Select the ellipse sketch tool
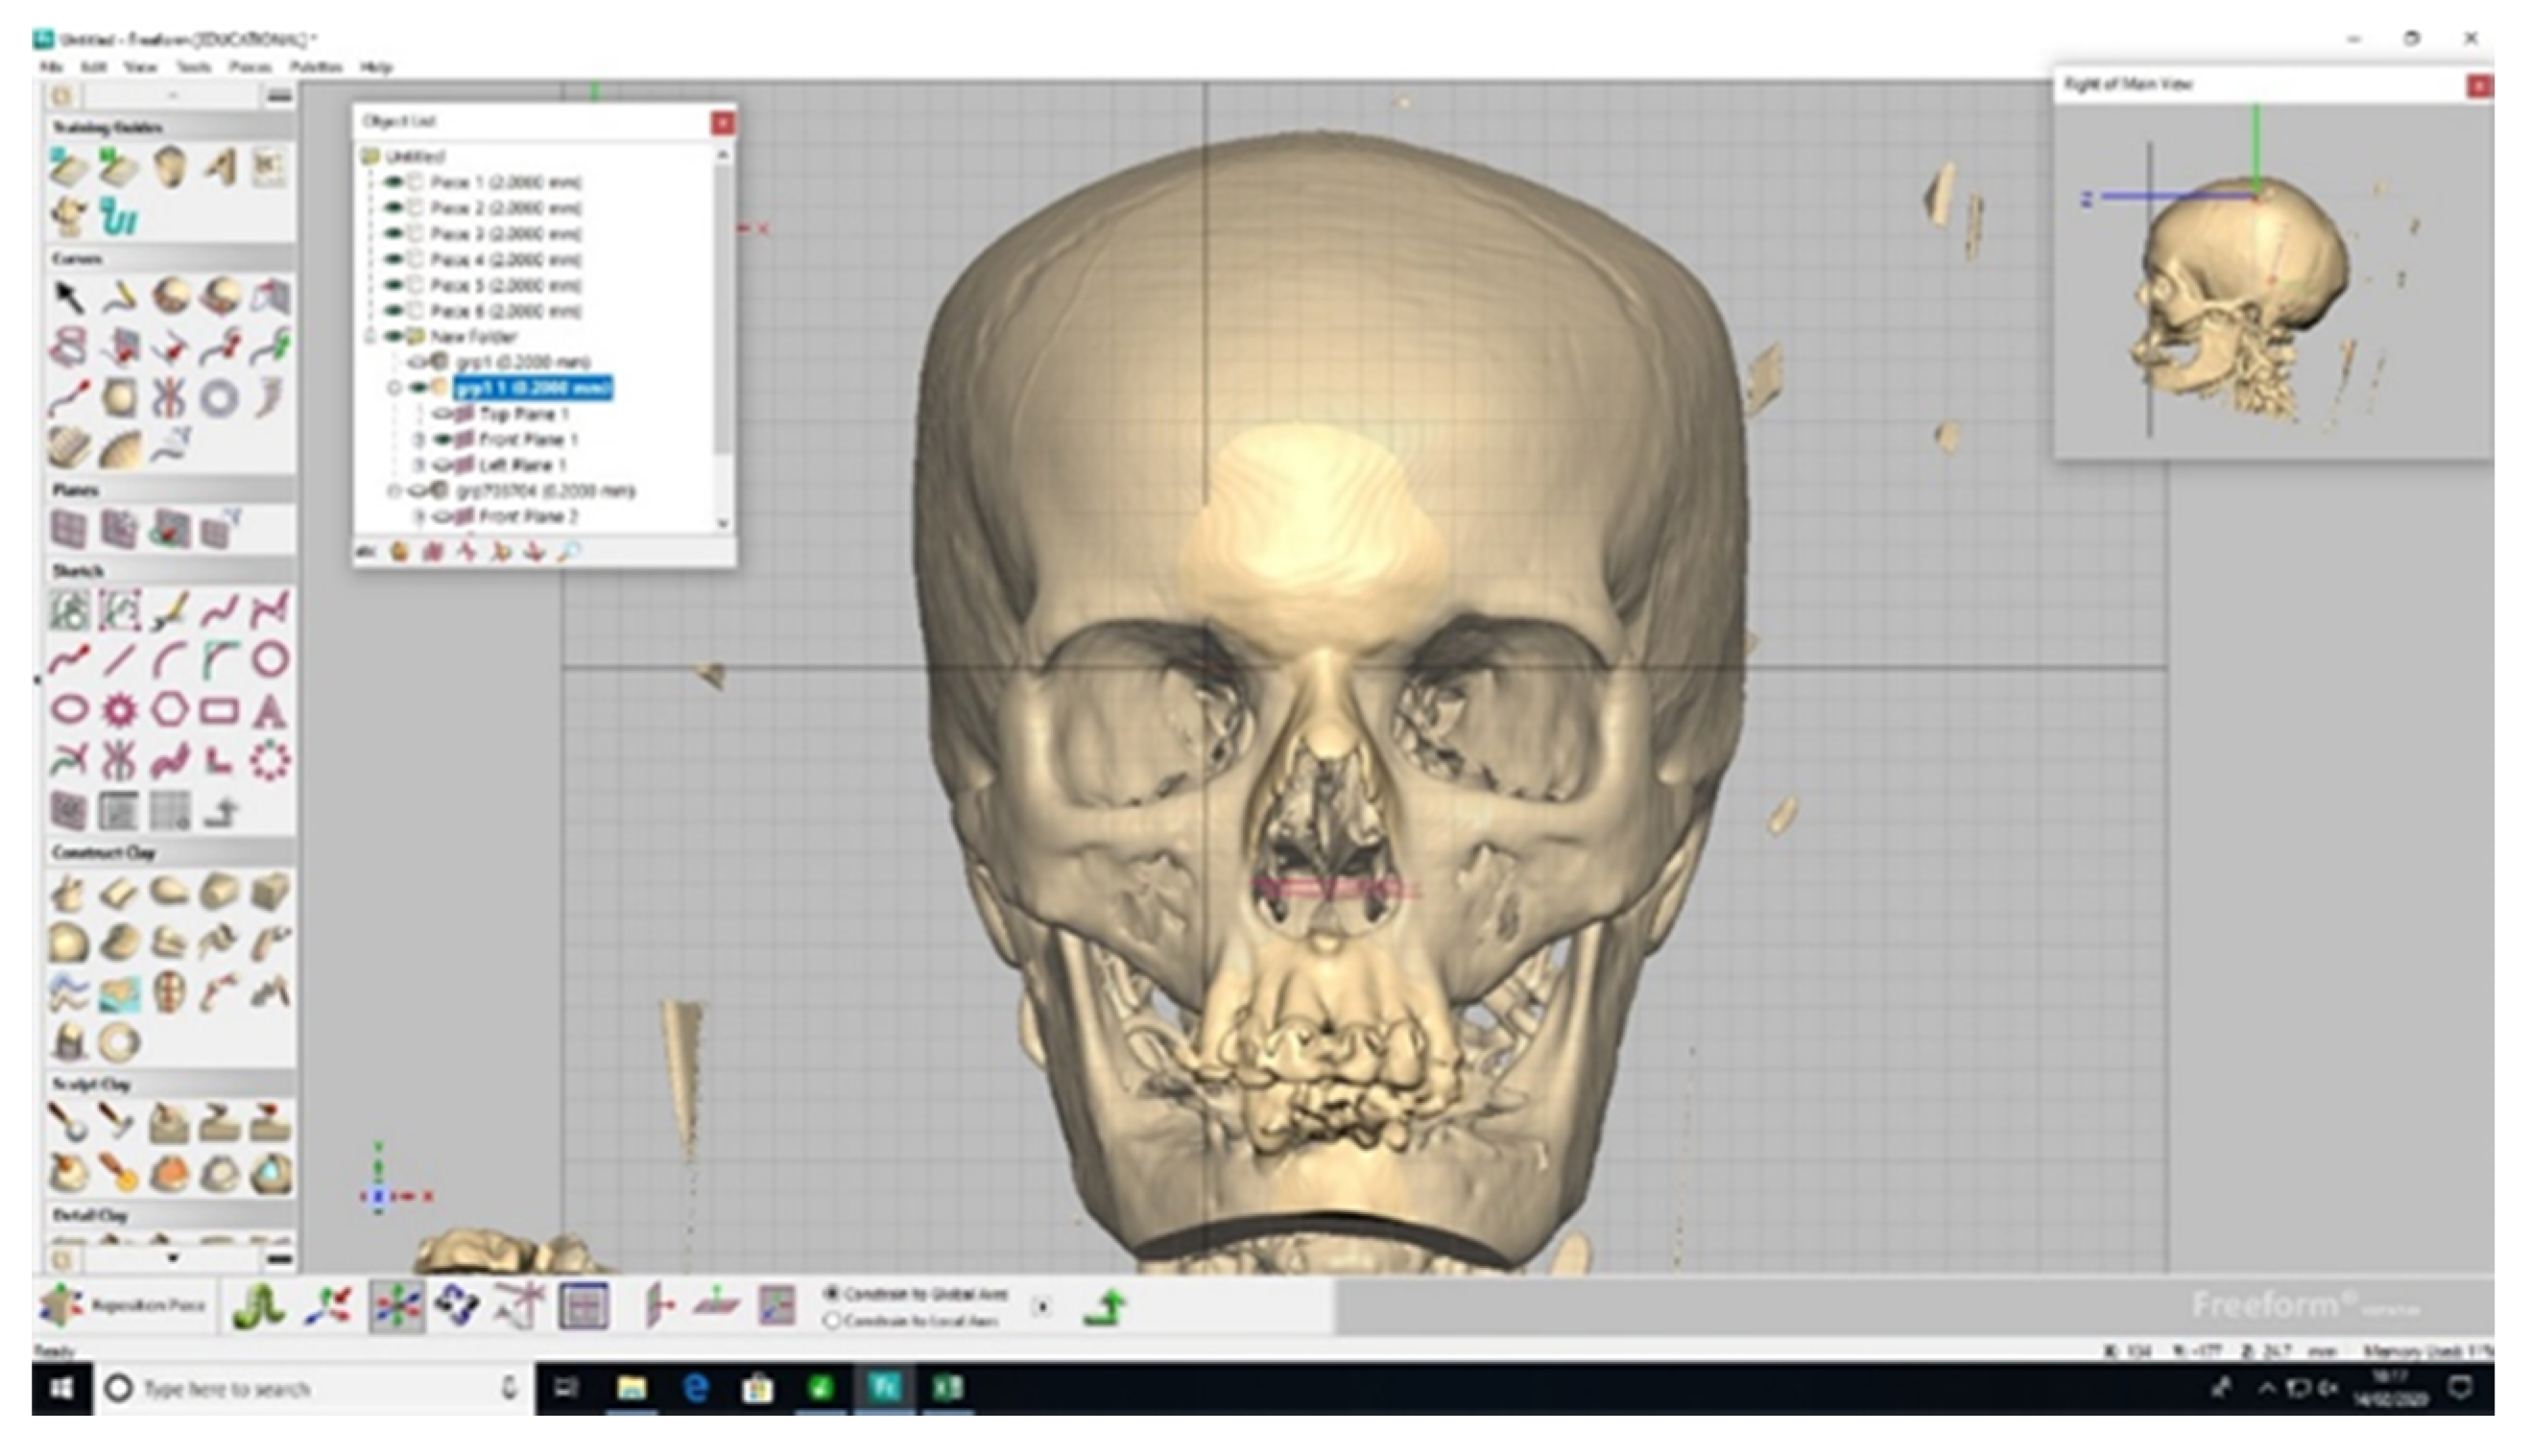The width and height of the screenshot is (2531, 1456). (x=68, y=711)
